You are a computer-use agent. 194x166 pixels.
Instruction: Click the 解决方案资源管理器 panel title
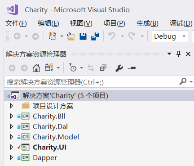coord(36,54)
